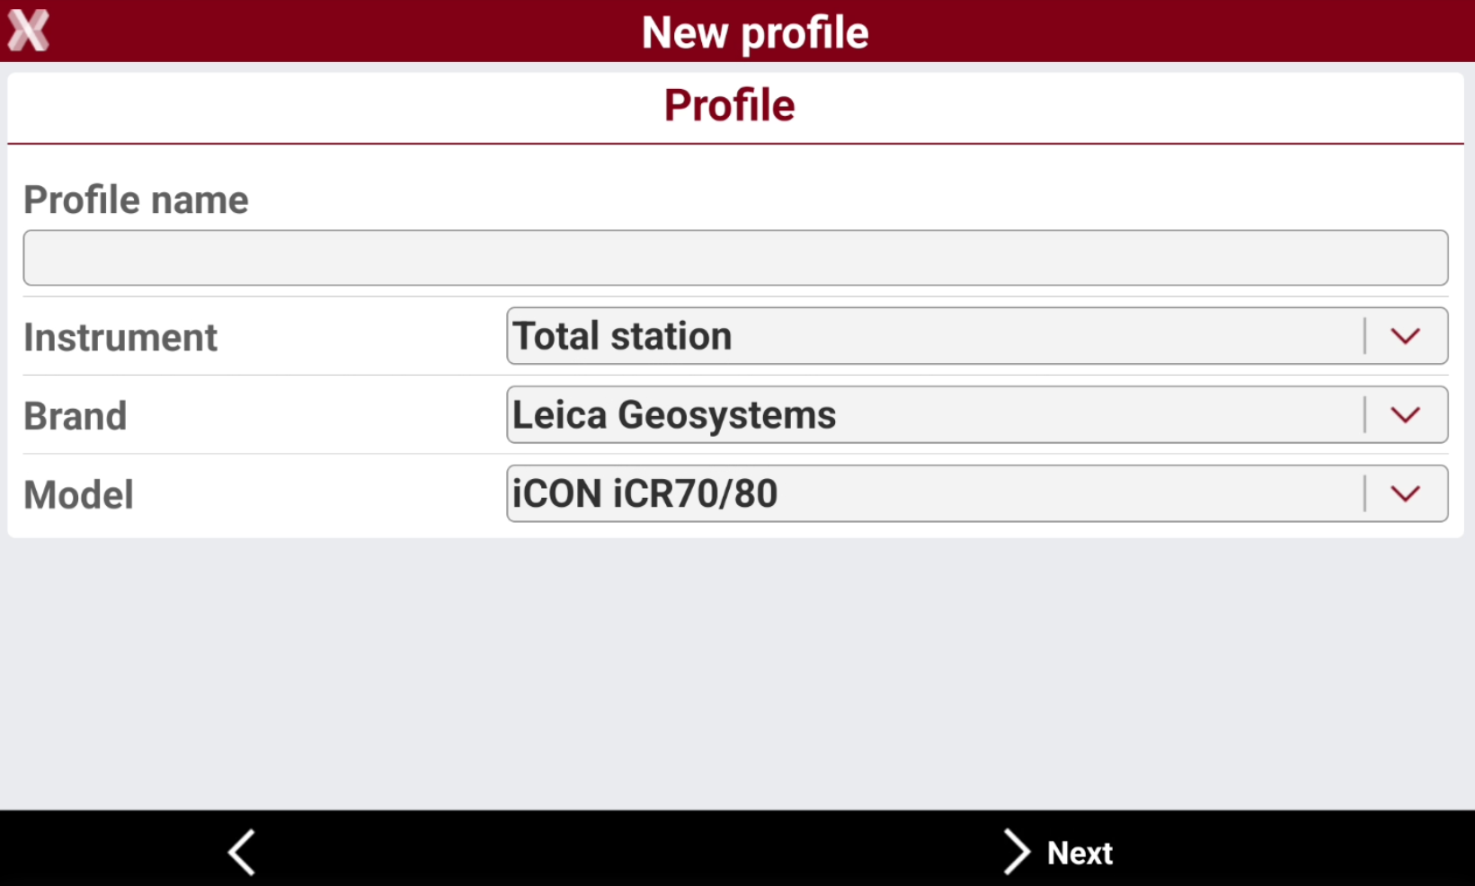Expand the Brand dropdown arrow
This screenshot has height=886, width=1475.
coord(1405,415)
